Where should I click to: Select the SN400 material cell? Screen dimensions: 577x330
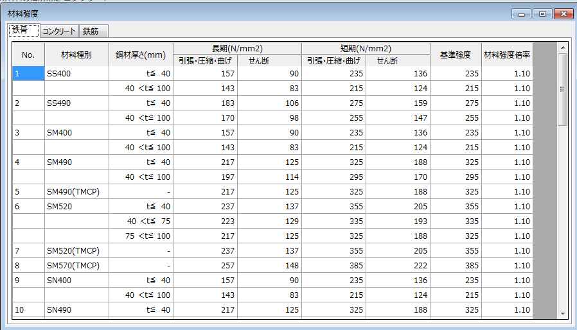pyautogui.click(x=76, y=281)
